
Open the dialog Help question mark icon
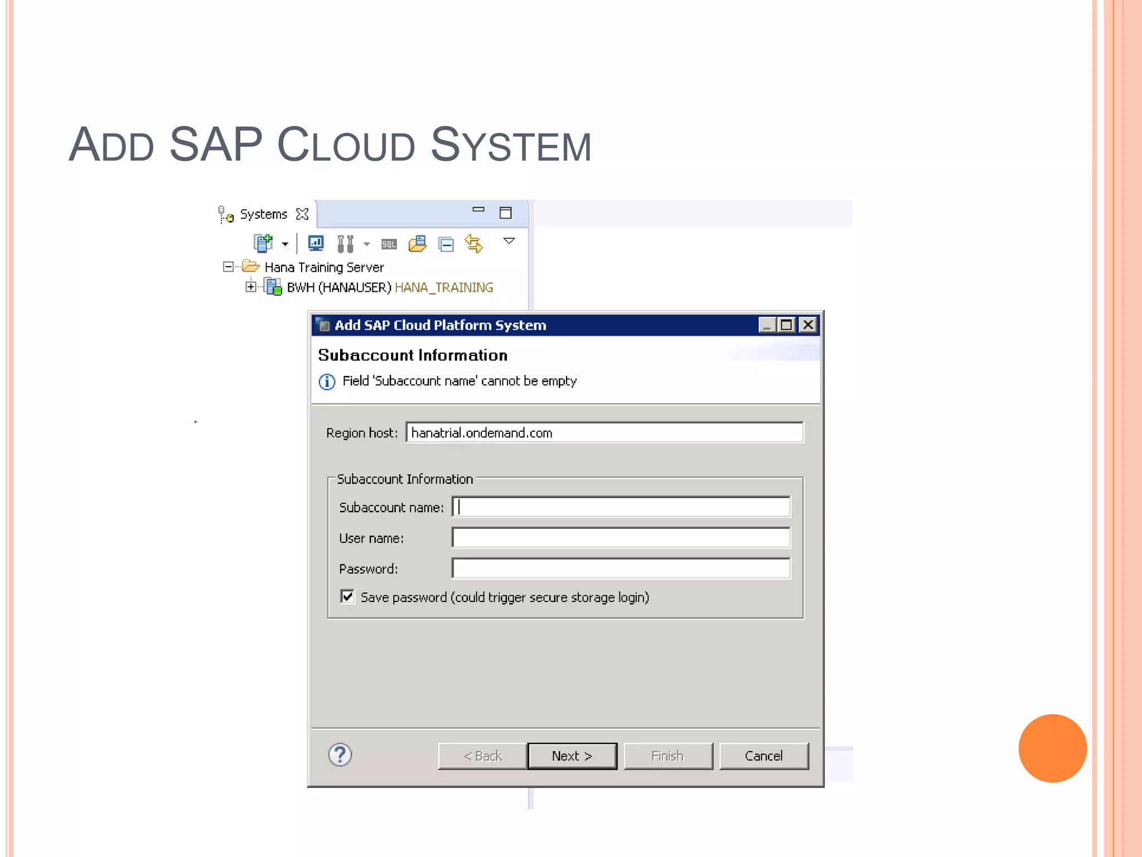coord(340,755)
